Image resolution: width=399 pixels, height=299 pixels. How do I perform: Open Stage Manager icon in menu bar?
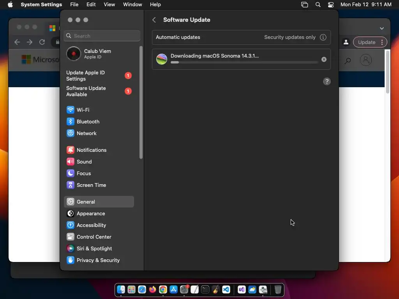pyautogui.click(x=304, y=5)
